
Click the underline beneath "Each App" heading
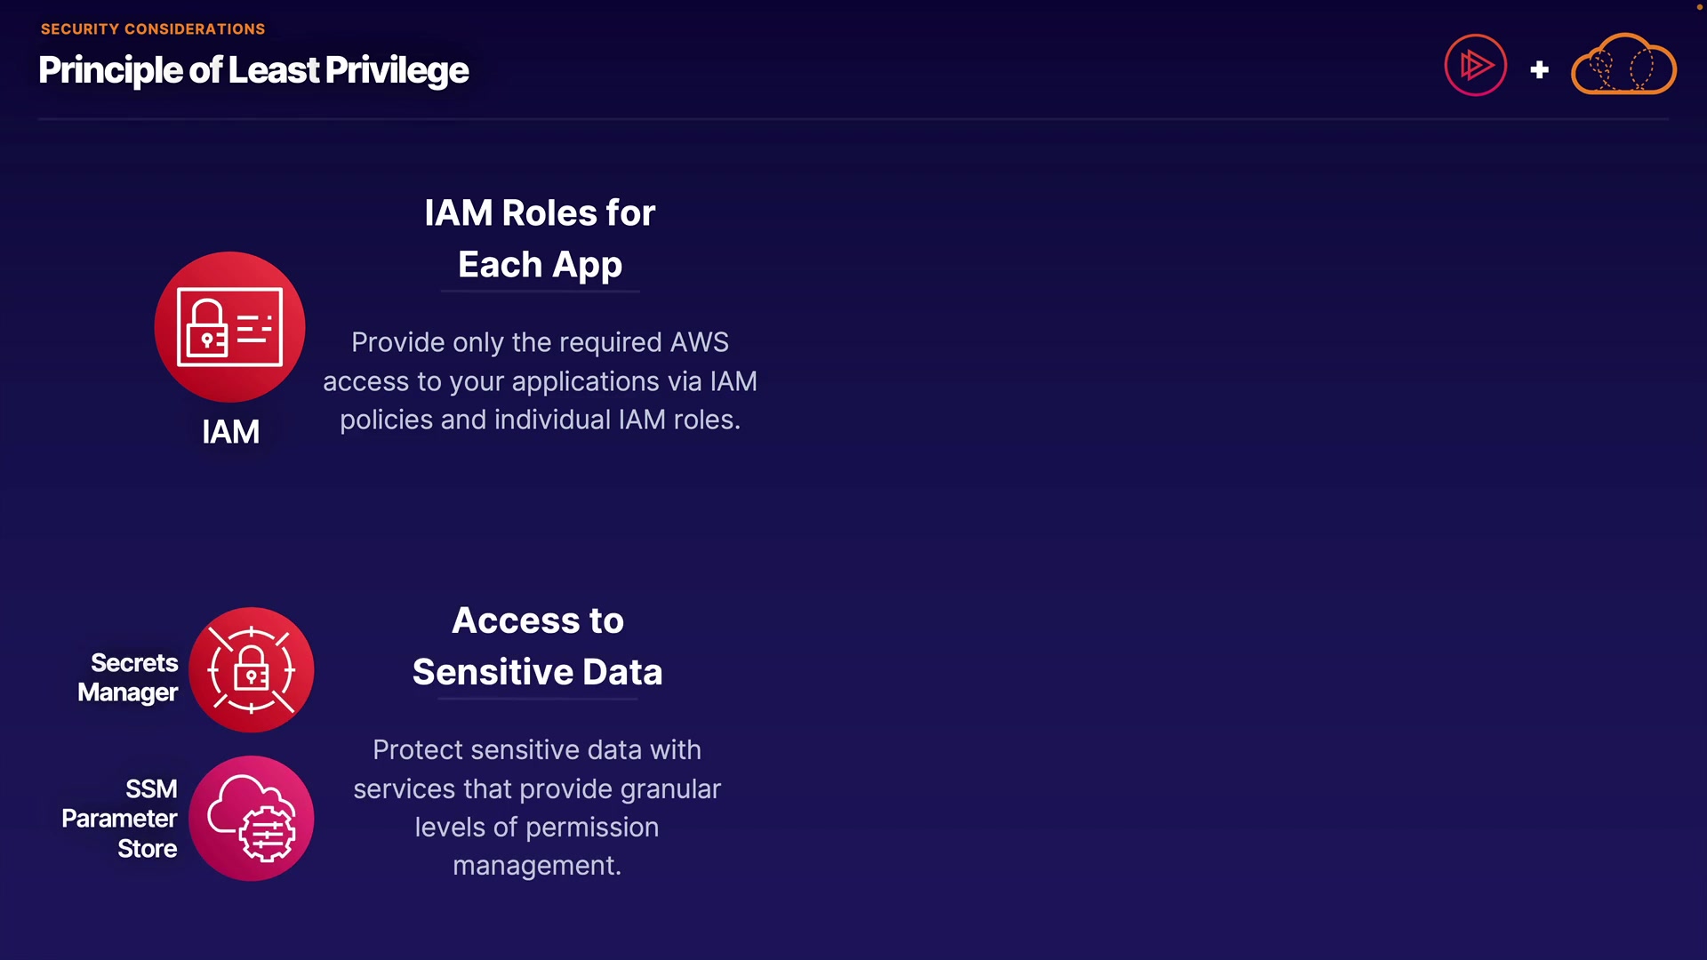[x=540, y=291]
